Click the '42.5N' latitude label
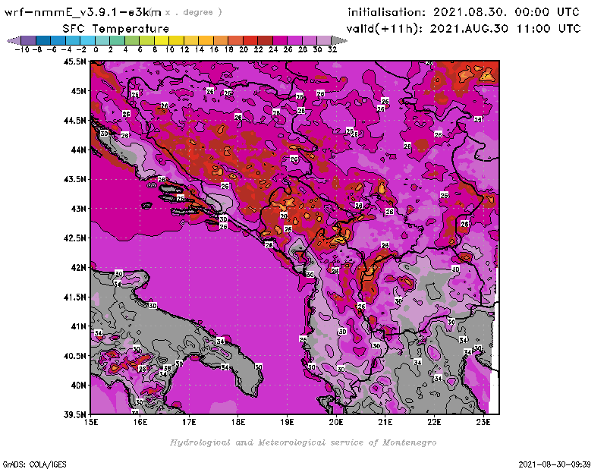The height and width of the screenshot is (469, 607). click(x=74, y=238)
